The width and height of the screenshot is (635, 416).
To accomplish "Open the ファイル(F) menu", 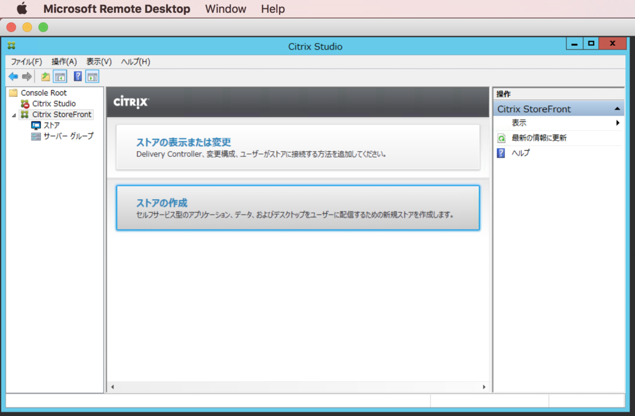I will [x=26, y=61].
